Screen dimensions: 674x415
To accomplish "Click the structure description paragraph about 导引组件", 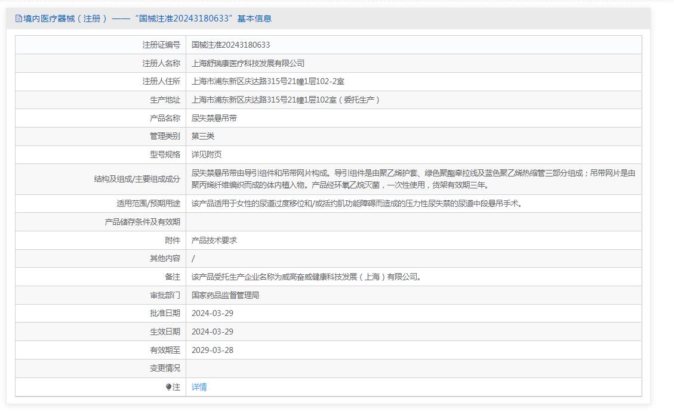I will point(413,179).
